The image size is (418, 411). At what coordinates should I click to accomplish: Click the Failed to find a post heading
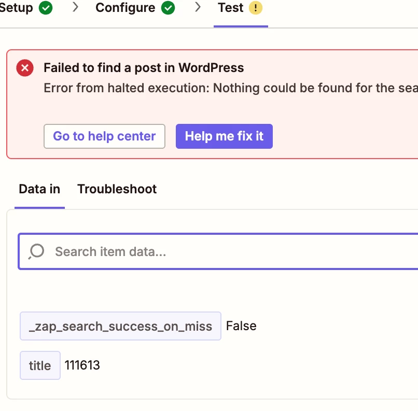coord(144,68)
